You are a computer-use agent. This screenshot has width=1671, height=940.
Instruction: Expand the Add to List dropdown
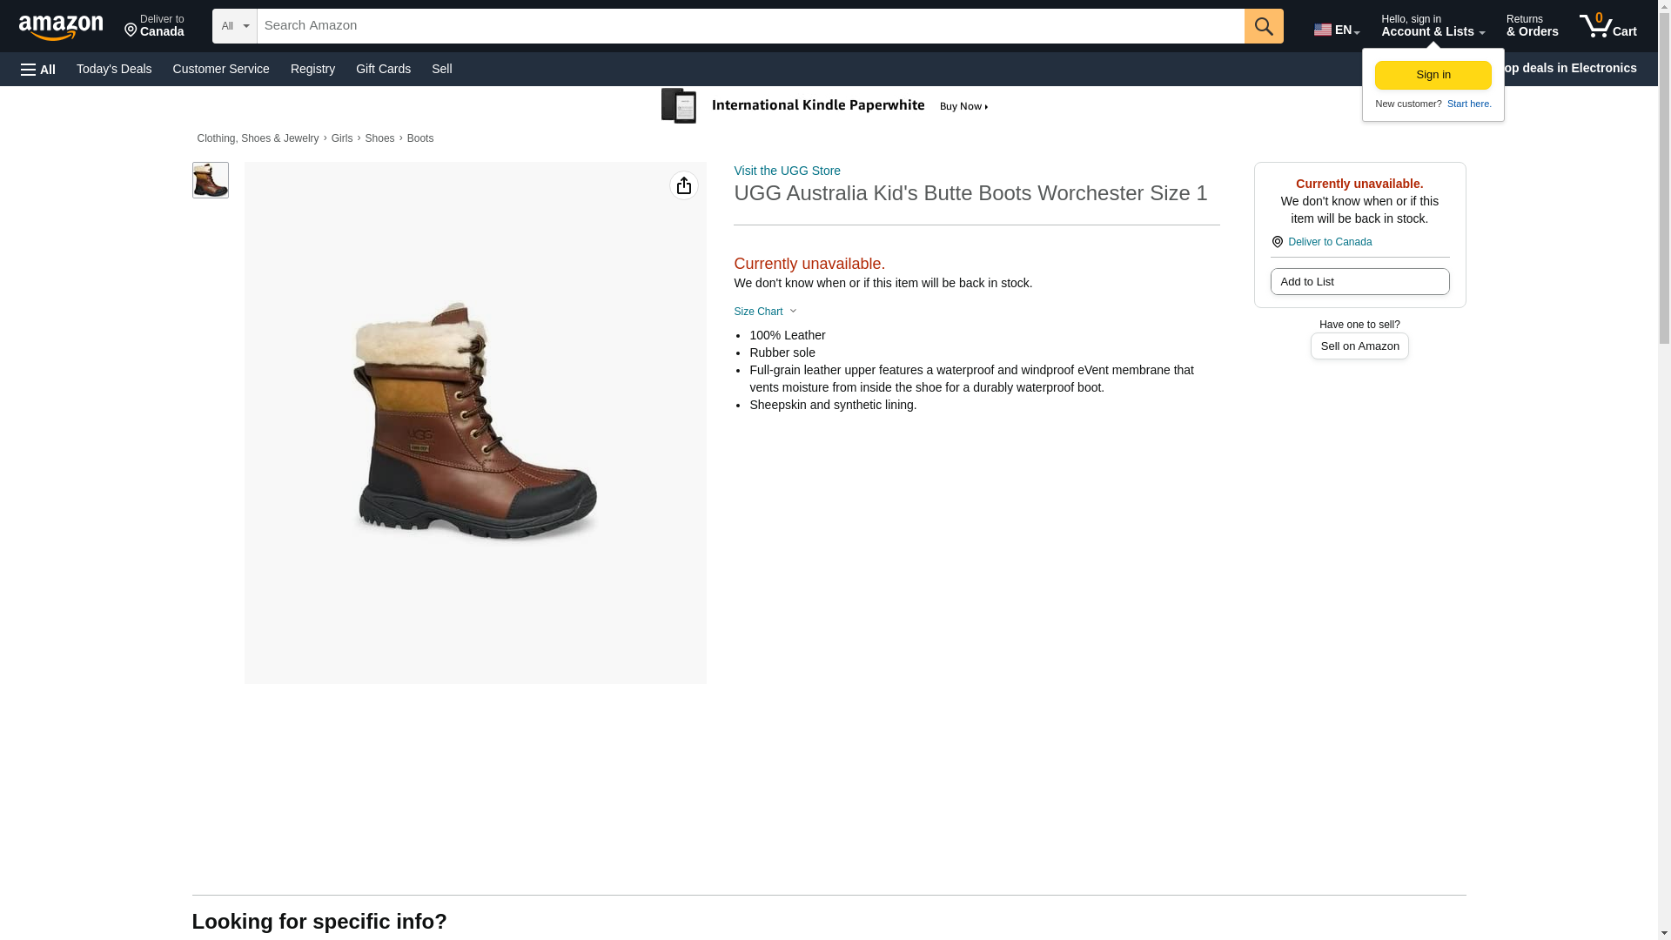pos(1359,282)
